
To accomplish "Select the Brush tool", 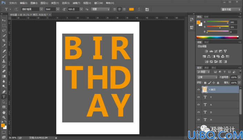I will click(x=4, y=56).
